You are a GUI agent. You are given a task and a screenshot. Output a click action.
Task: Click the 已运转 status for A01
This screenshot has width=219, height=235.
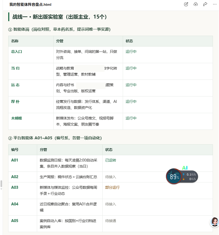111,160
